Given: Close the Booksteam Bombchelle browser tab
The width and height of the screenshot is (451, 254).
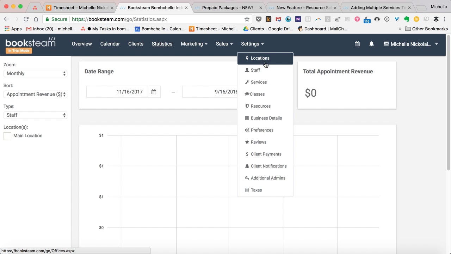Looking at the screenshot, I should [186, 7].
